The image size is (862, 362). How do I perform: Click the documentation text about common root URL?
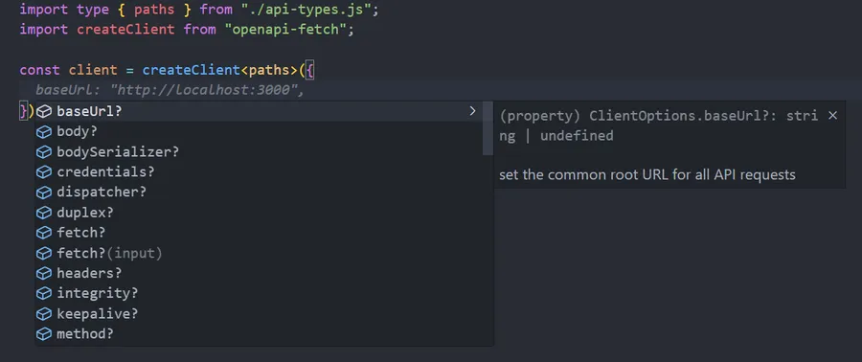click(647, 175)
